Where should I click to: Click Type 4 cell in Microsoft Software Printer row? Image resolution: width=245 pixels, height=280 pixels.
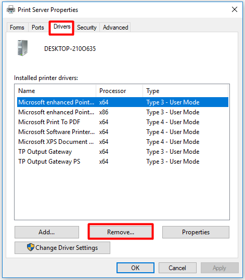pyautogui.click(x=173, y=132)
